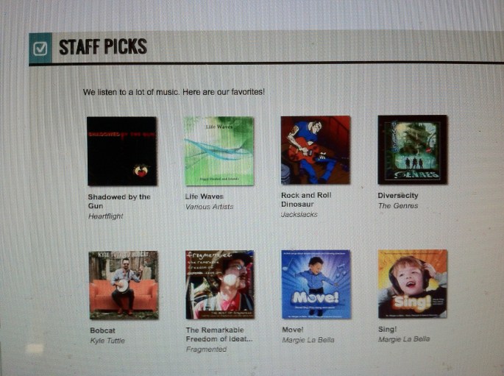This screenshot has width=504, height=376.
Task: Open the Life Waves album cover
Action: tap(219, 151)
